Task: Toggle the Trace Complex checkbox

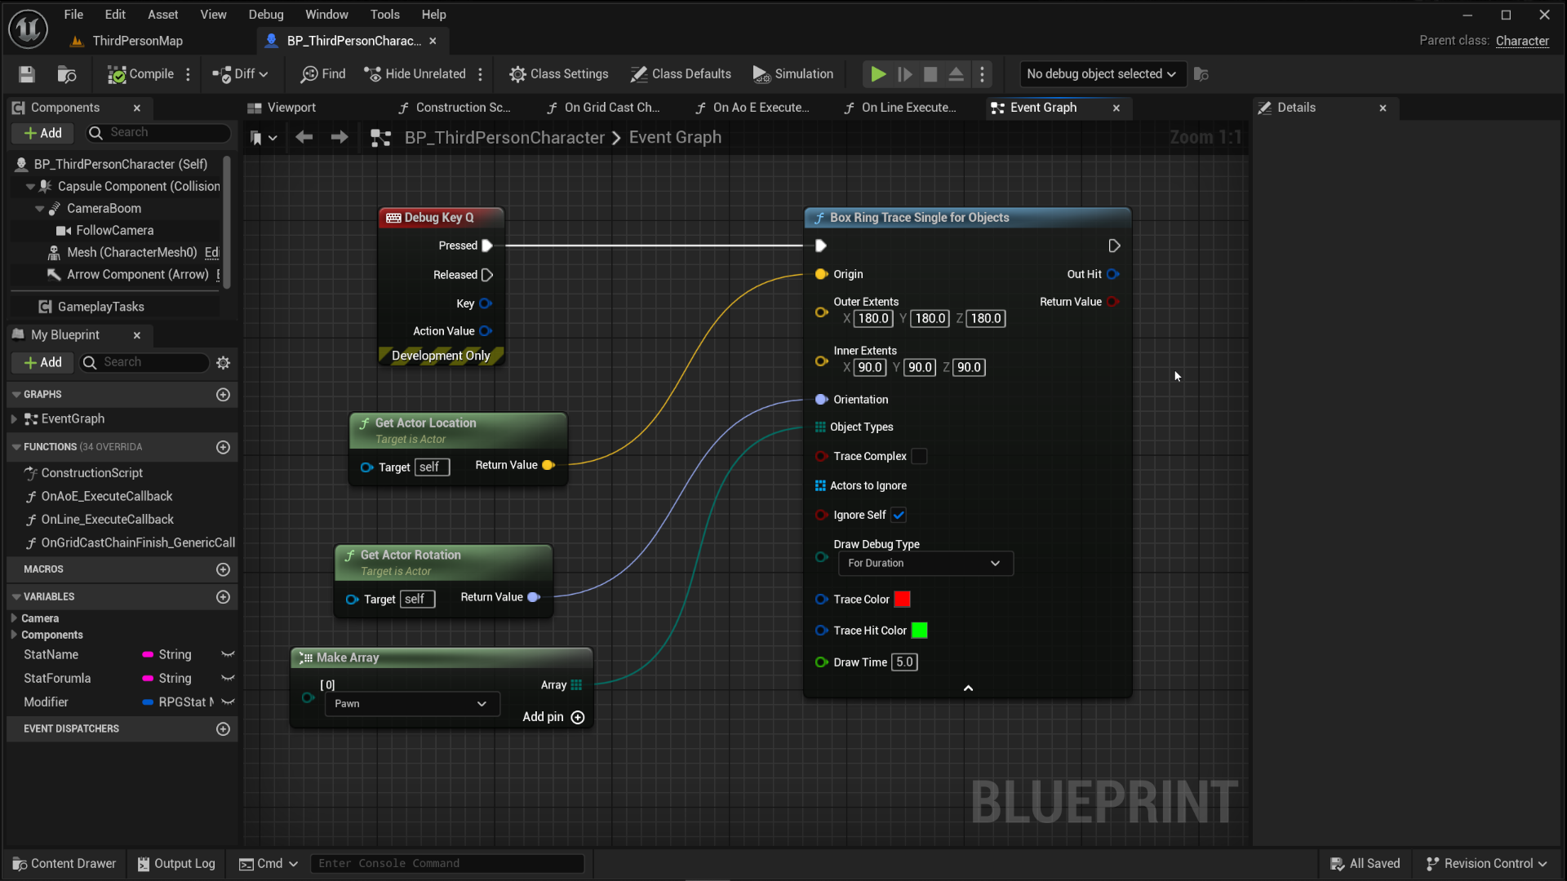Action: point(919,457)
